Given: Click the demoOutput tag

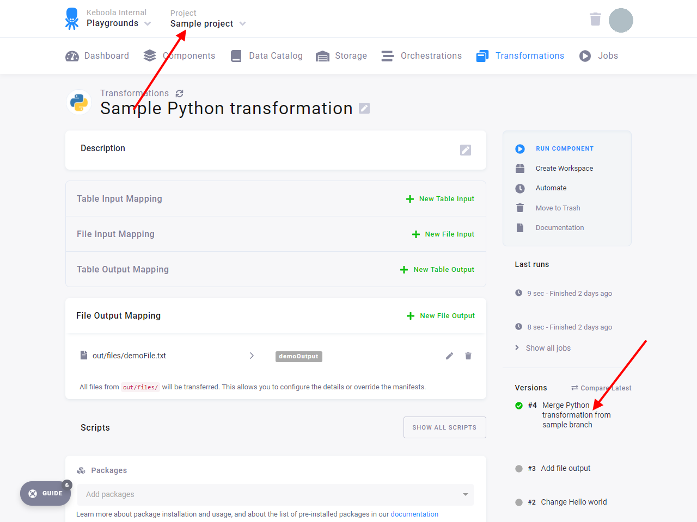Looking at the screenshot, I should pos(298,357).
